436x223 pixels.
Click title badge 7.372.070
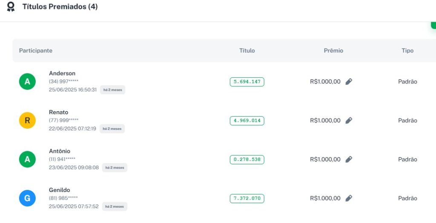coord(247,198)
